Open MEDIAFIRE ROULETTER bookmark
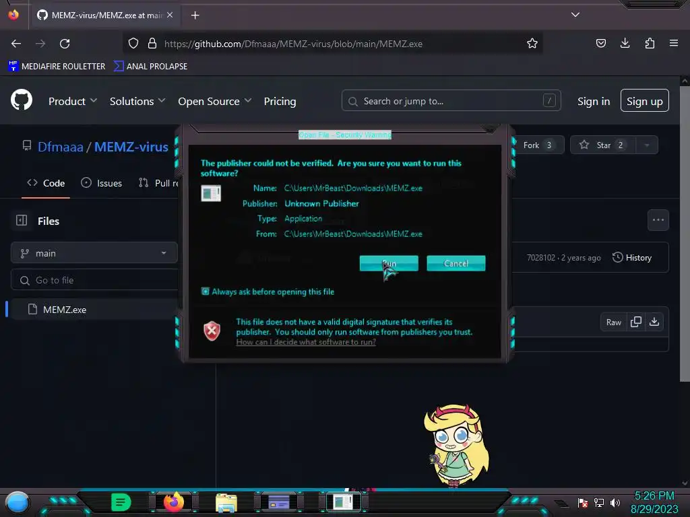690x517 pixels. click(57, 66)
